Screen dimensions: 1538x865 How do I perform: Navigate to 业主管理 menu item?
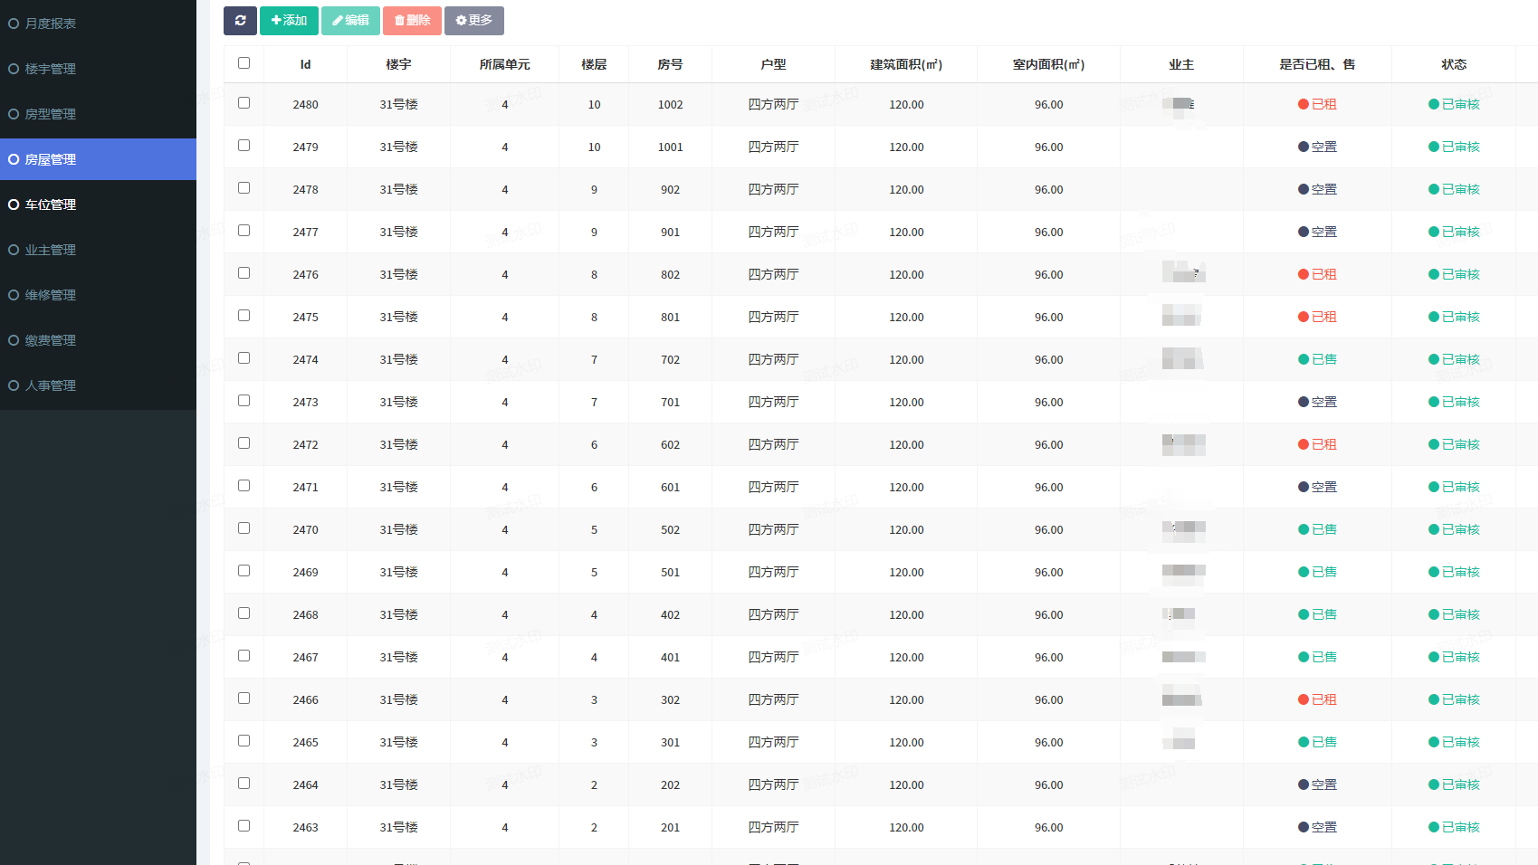[51, 250]
